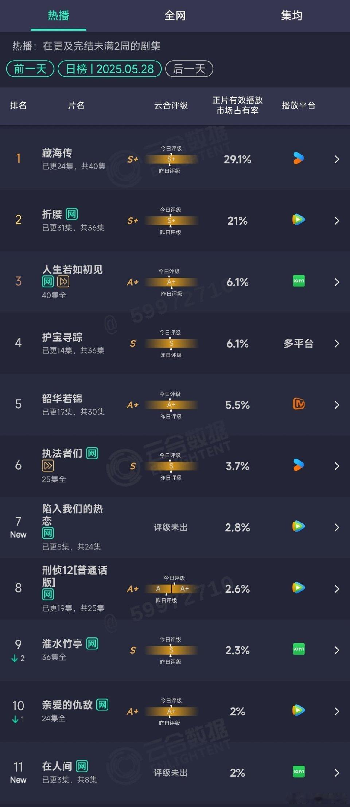Tap the Tencent Video icon for 折腰

(x=299, y=220)
